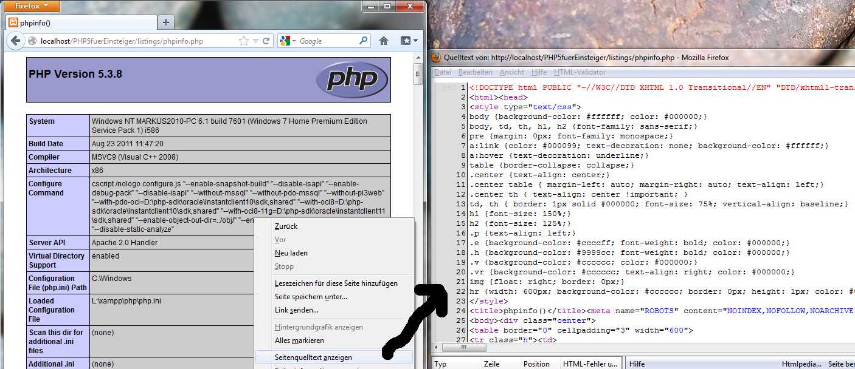This screenshot has height=369, width=855.
Task: Select Alles markieren in the context menu
Action: [299, 340]
